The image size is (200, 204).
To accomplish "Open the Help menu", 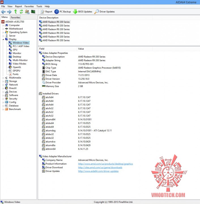I will tap(47, 6).
